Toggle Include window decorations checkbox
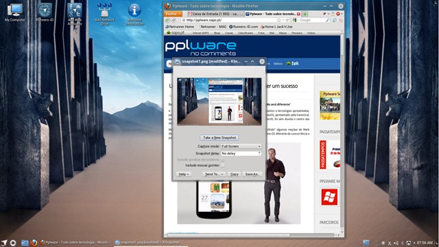 pyautogui.click(x=222, y=160)
